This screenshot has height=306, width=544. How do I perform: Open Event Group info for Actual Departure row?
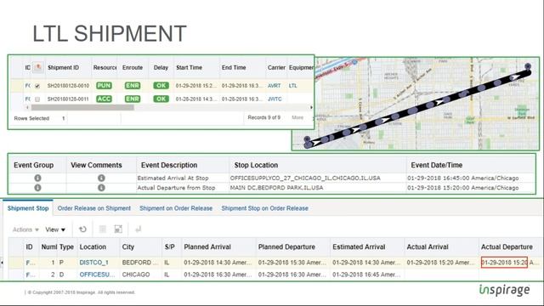[37, 188]
